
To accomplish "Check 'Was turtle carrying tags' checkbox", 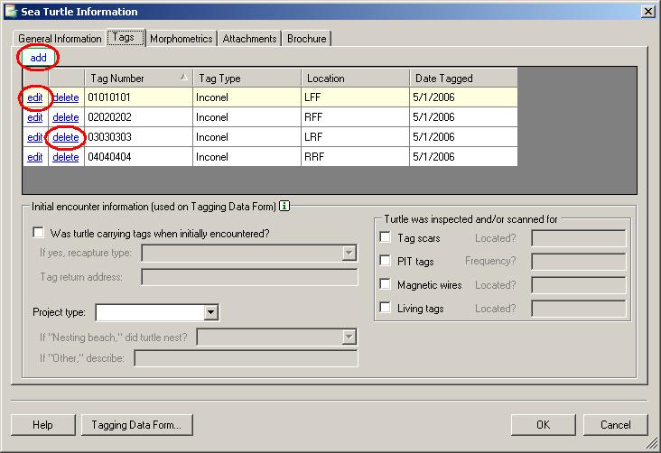I will pyautogui.click(x=38, y=233).
